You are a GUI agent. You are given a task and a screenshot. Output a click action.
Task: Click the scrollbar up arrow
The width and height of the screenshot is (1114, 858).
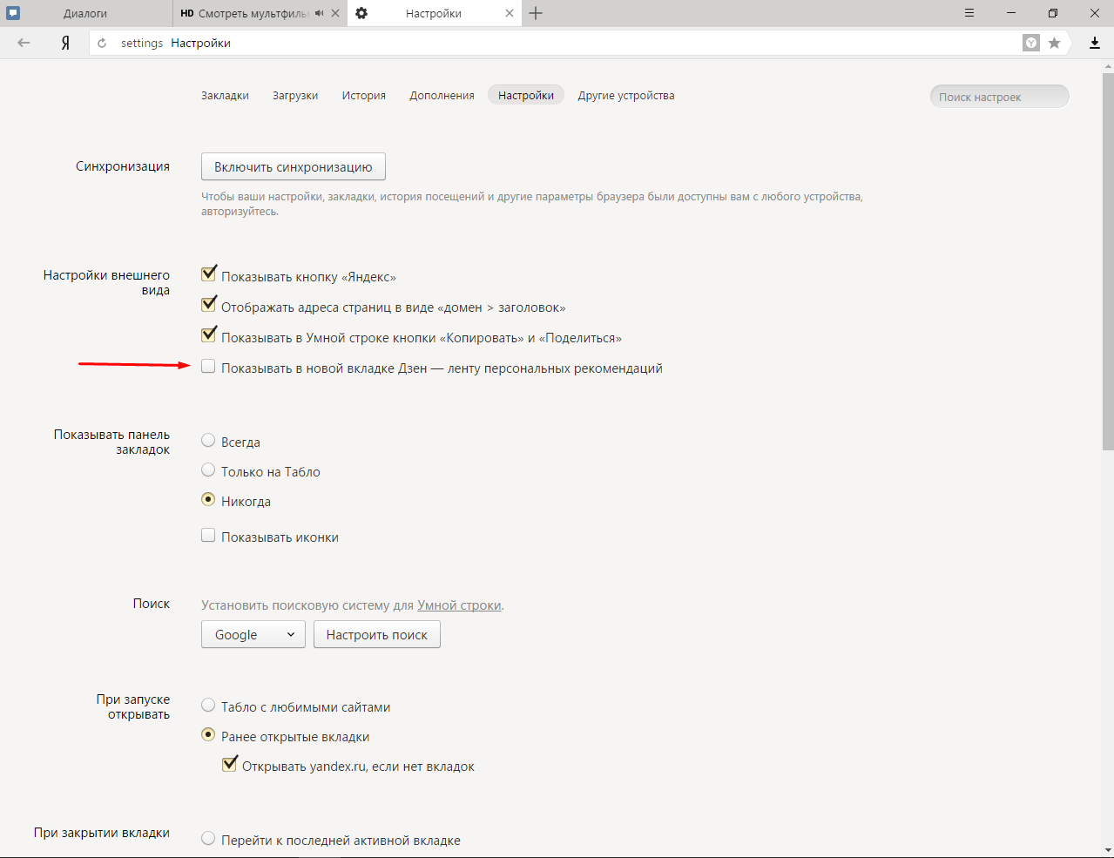(1108, 65)
